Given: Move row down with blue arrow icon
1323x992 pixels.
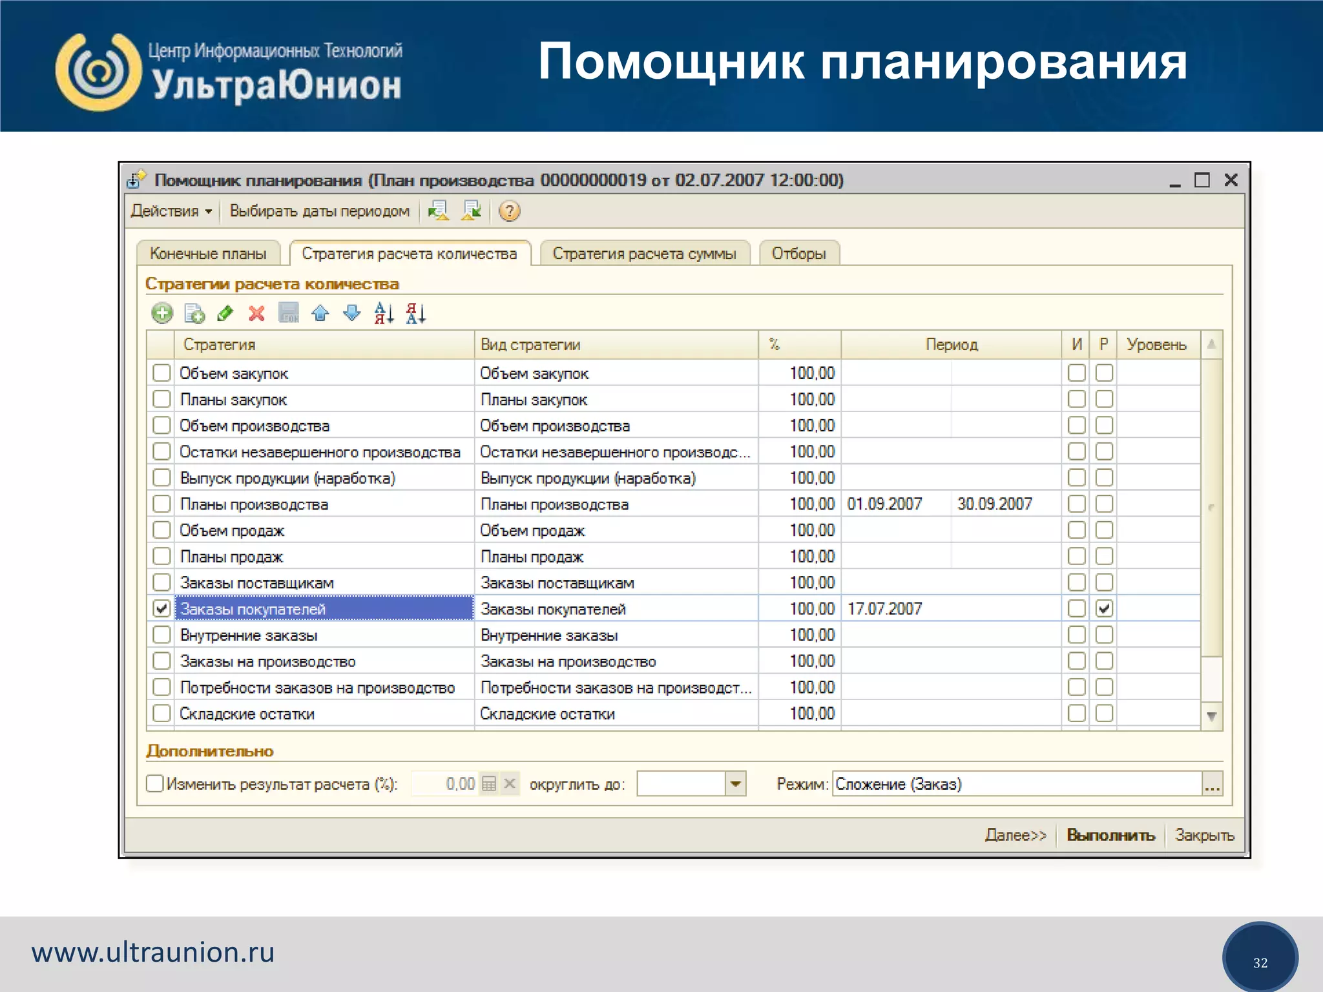Looking at the screenshot, I should click(x=352, y=314).
